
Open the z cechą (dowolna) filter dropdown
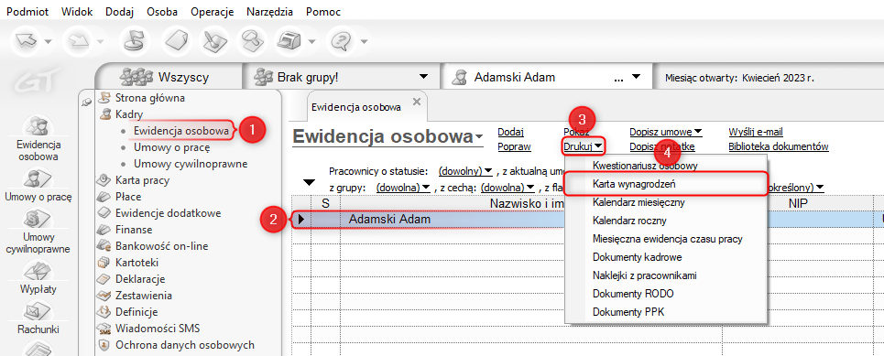[x=508, y=187]
